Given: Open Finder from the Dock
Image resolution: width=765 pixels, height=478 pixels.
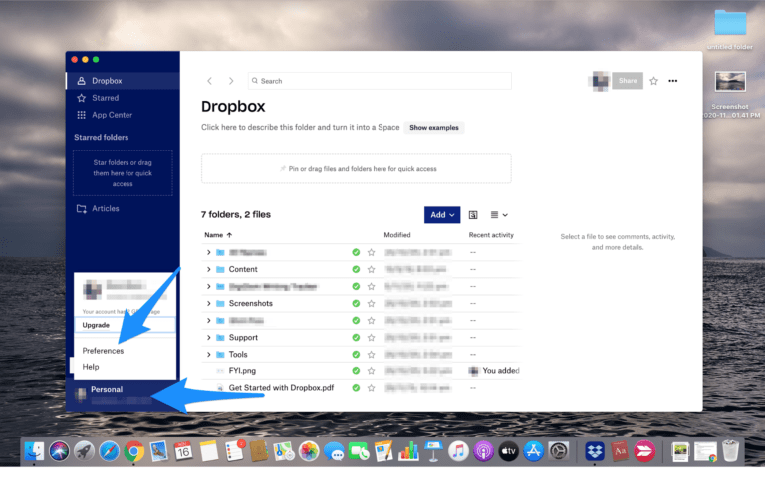Looking at the screenshot, I should point(34,451).
